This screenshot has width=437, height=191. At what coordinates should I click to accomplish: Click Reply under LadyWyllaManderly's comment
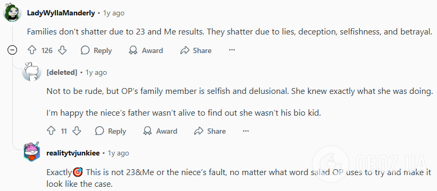point(96,50)
